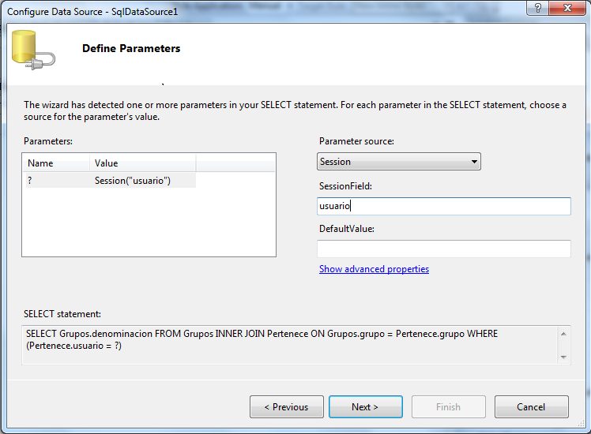The height and width of the screenshot is (434, 591).
Task: Click the Next button
Action: click(x=366, y=407)
